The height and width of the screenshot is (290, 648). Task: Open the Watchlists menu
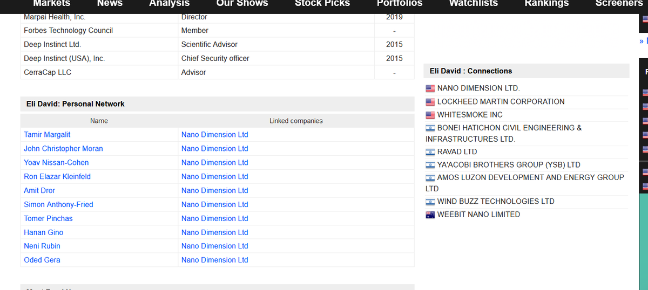[x=474, y=4]
